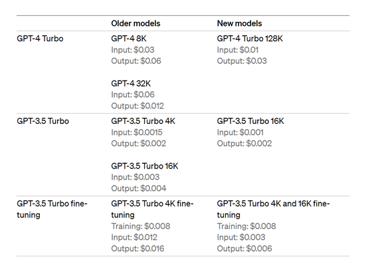Click GPT-4 32K Output: $0.012 price
The width and height of the screenshot is (368, 271).
coord(138,106)
